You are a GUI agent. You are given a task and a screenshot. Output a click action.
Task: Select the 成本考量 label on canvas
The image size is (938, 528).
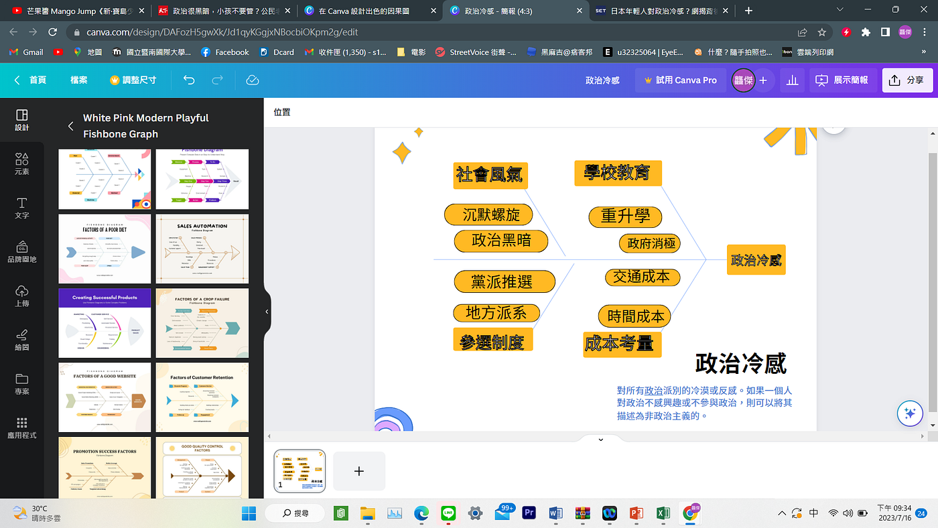(x=622, y=344)
